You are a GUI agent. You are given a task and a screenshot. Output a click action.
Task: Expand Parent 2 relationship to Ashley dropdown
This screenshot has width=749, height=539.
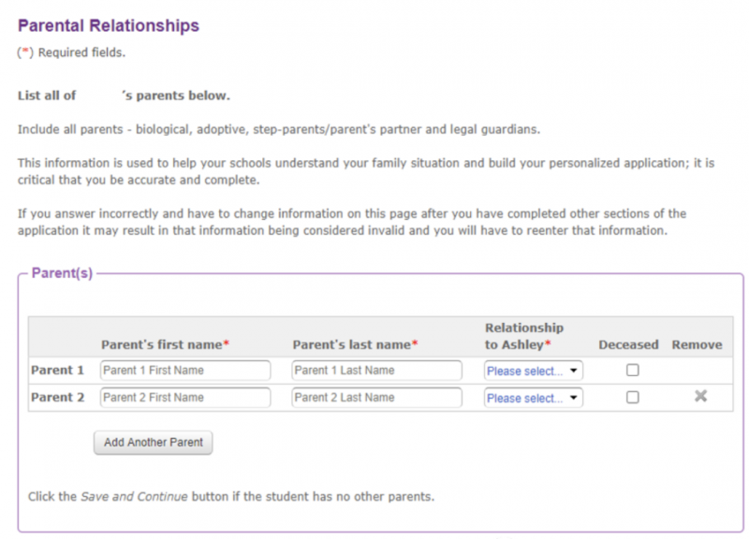tap(533, 398)
